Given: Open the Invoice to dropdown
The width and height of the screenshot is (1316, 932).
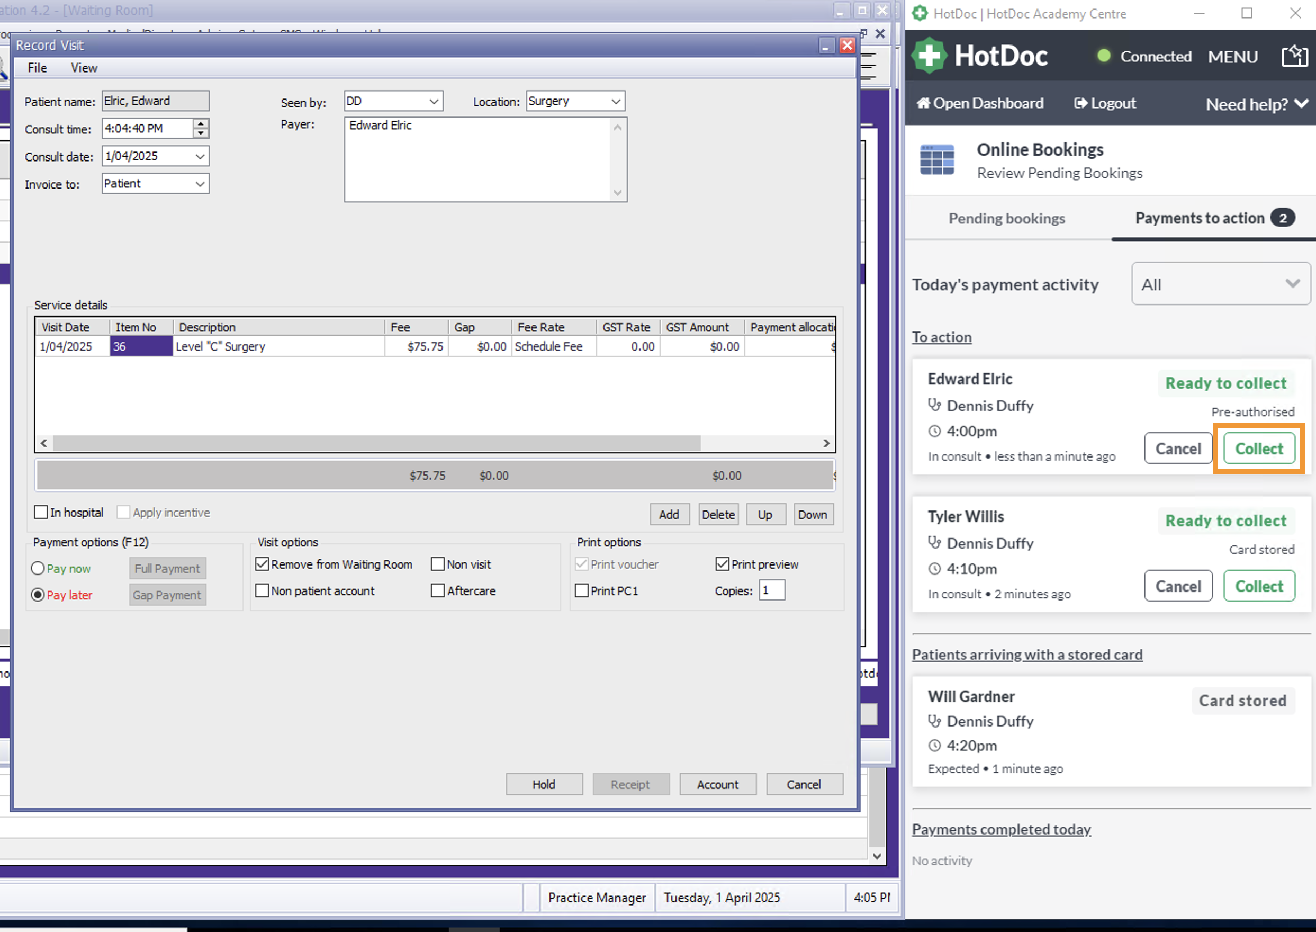Looking at the screenshot, I should (200, 184).
